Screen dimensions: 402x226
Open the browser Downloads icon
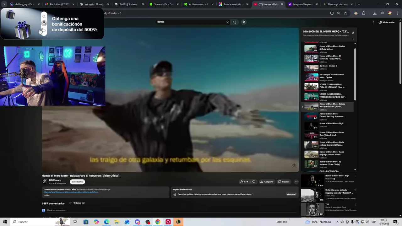pyautogui.click(x=375, y=13)
